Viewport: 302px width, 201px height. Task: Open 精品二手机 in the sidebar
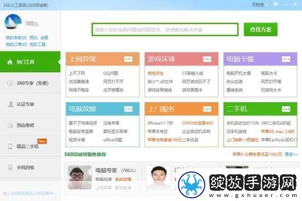coord(30,146)
